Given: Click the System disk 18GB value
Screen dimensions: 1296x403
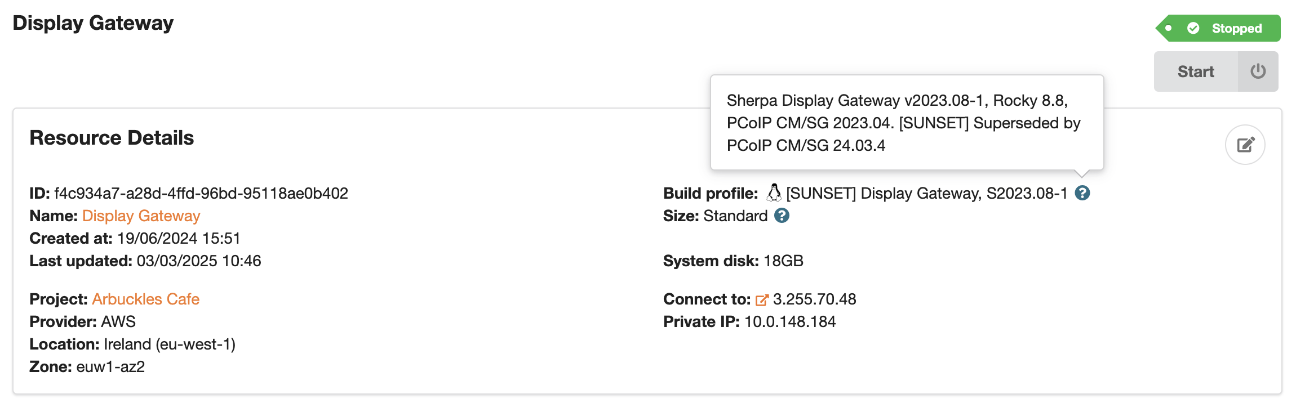Looking at the screenshot, I should (783, 261).
